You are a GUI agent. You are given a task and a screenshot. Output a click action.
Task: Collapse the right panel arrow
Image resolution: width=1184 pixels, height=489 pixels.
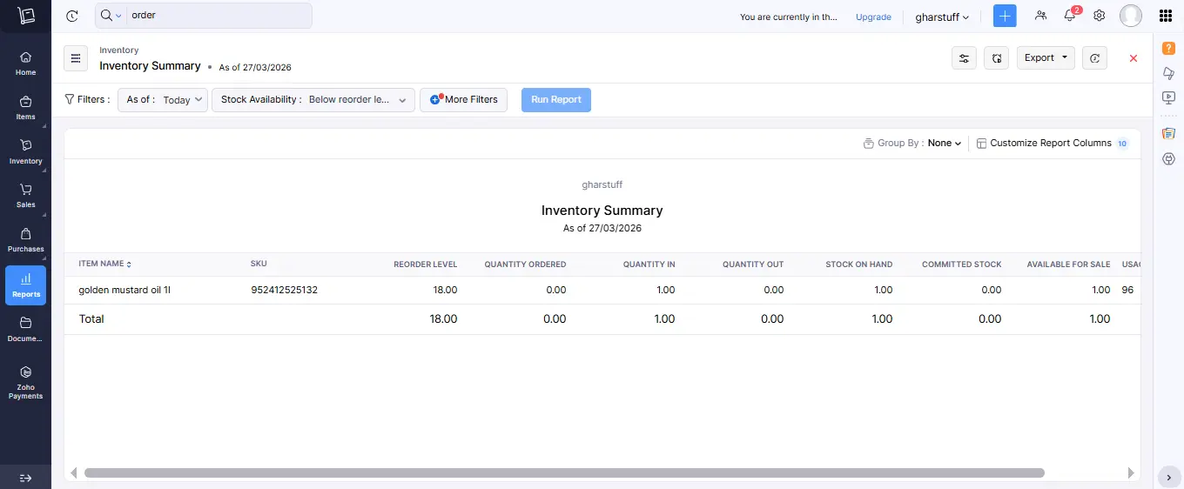click(1169, 478)
